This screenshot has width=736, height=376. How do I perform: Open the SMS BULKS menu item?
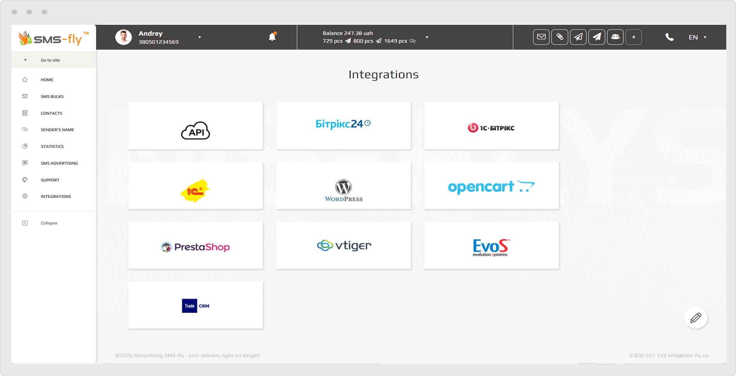[x=52, y=96]
